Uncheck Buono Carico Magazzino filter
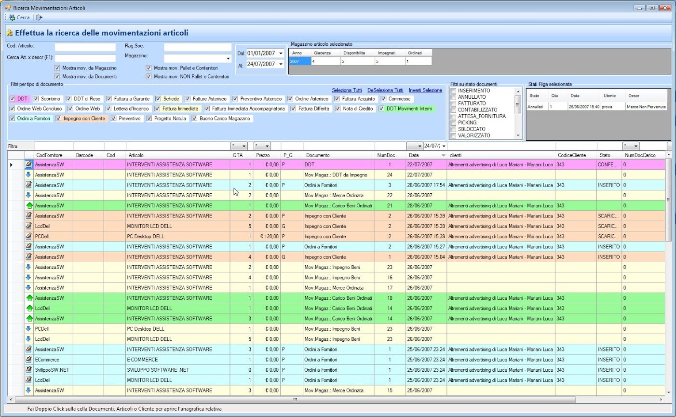676x417 pixels. tap(195, 119)
